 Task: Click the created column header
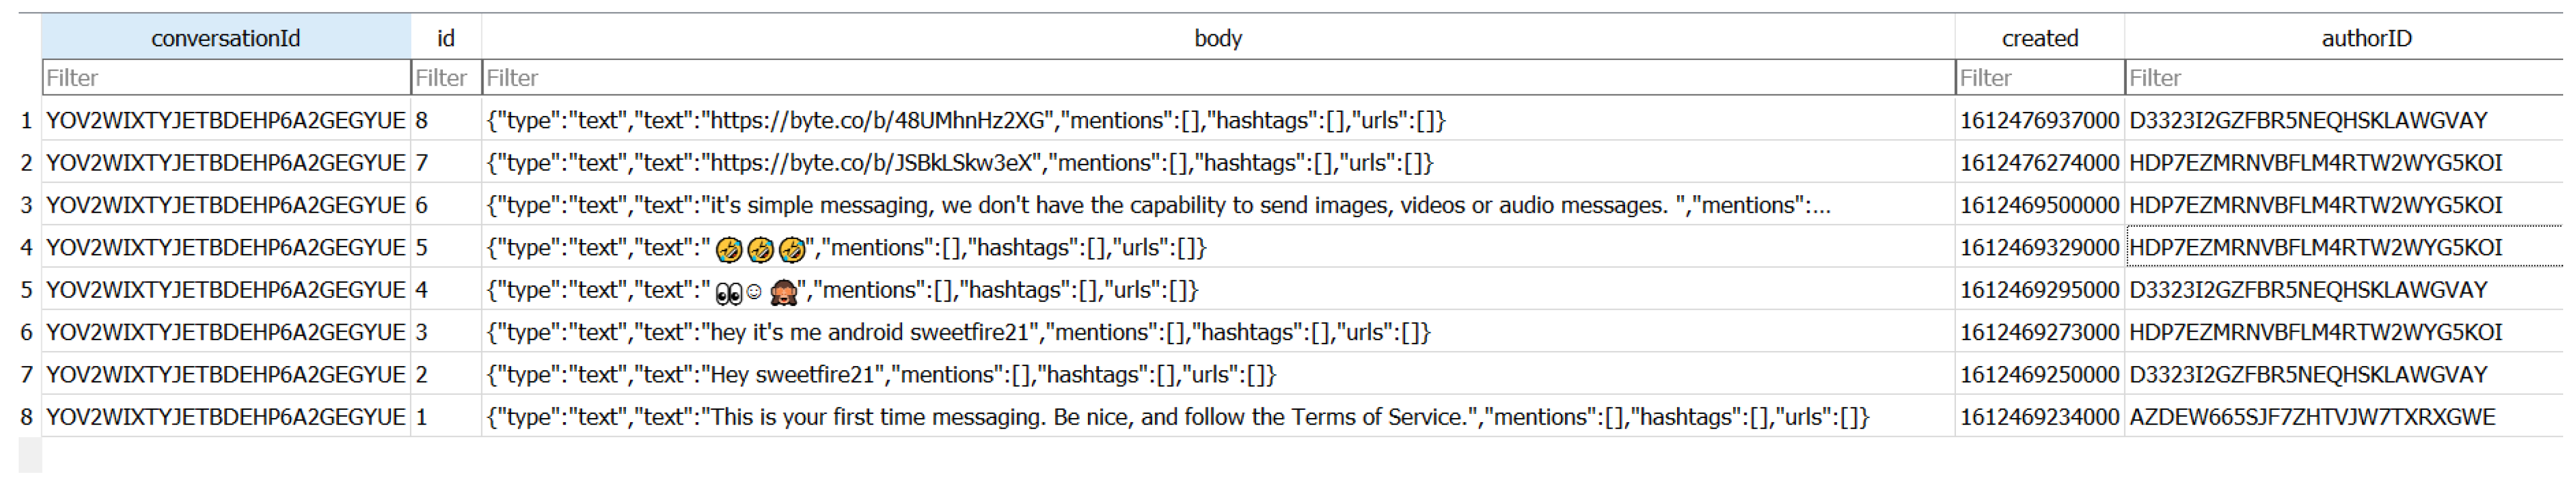(x=2039, y=38)
